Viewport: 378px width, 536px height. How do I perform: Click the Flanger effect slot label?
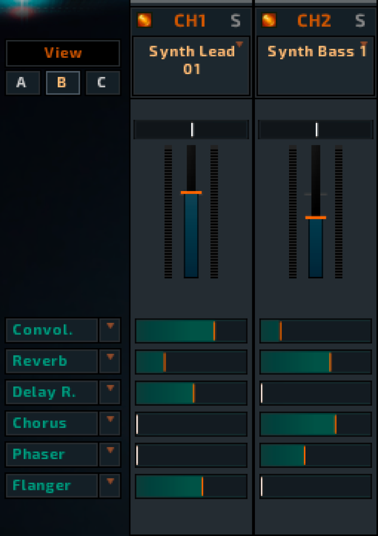pos(52,486)
